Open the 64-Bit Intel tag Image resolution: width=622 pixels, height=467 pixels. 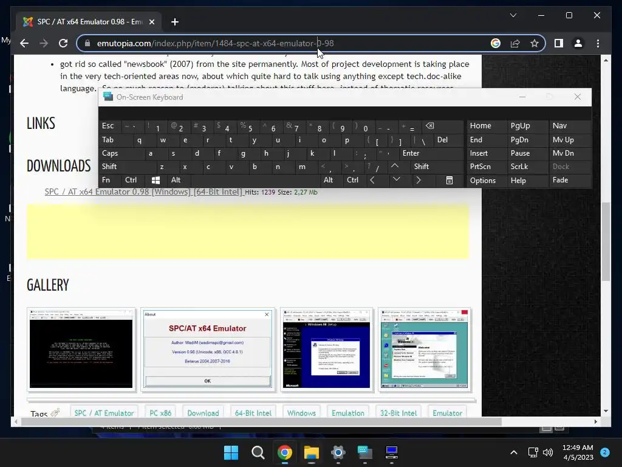point(253,413)
